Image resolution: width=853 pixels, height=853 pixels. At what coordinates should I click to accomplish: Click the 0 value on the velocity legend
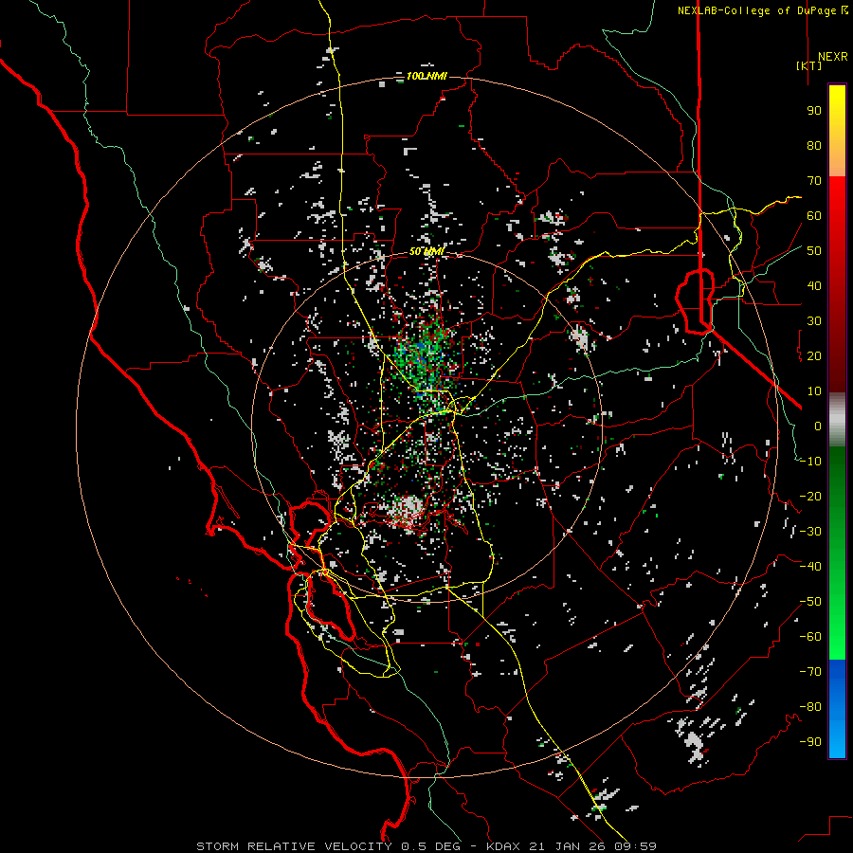pos(818,426)
